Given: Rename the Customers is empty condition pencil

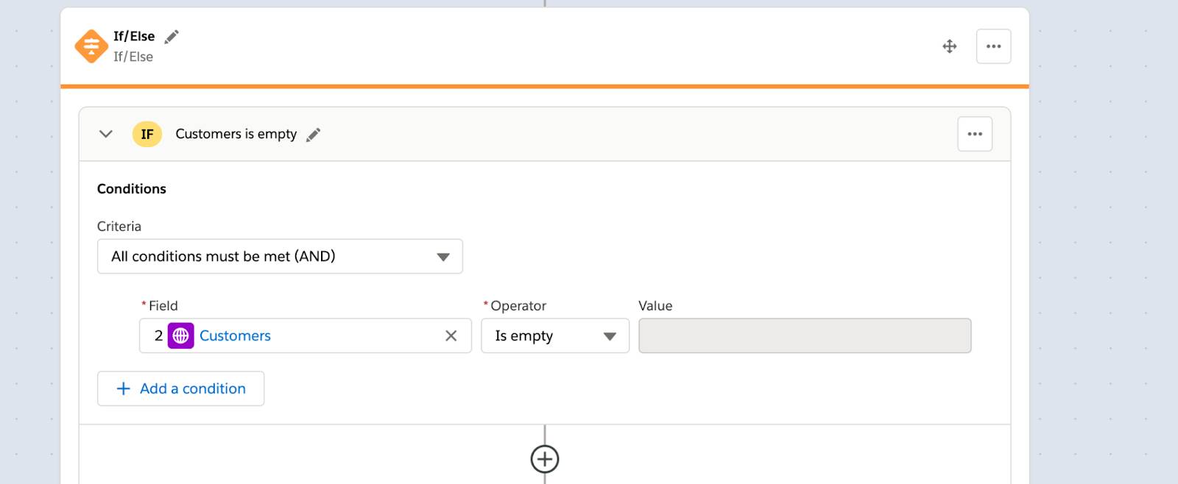Looking at the screenshot, I should (314, 135).
